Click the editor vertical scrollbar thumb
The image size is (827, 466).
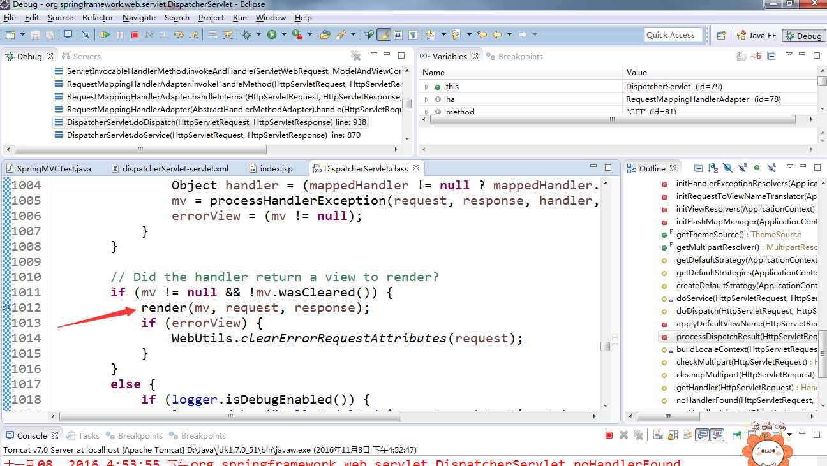pyautogui.click(x=605, y=346)
